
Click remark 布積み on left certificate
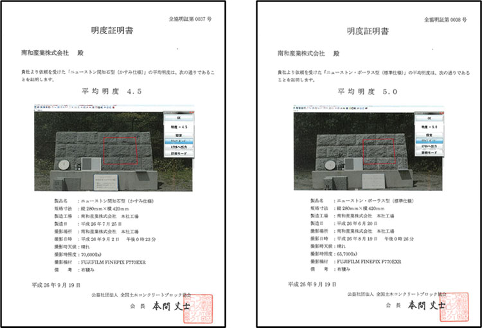[x=87, y=270]
